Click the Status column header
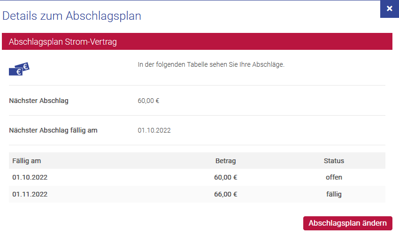 point(334,161)
